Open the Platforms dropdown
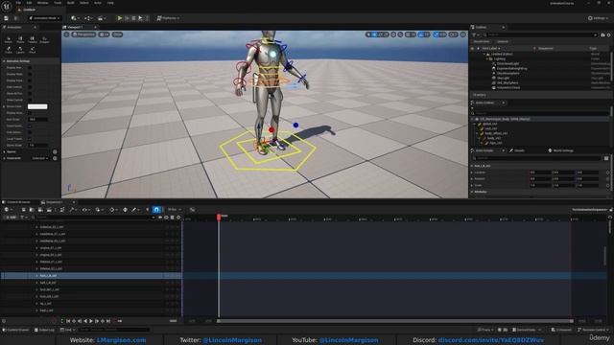Viewport: 614px width, 345px height. tap(168, 18)
